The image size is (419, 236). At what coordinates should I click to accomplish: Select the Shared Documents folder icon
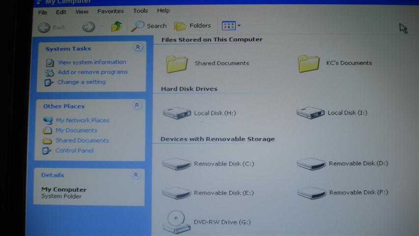click(x=177, y=64)
